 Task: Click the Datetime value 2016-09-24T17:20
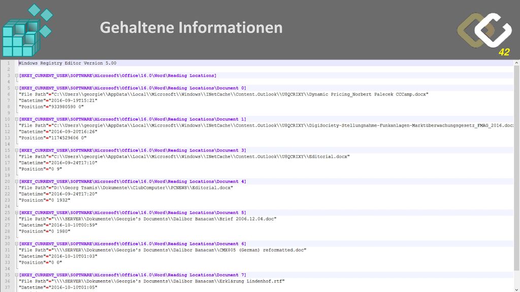point(73,194)
